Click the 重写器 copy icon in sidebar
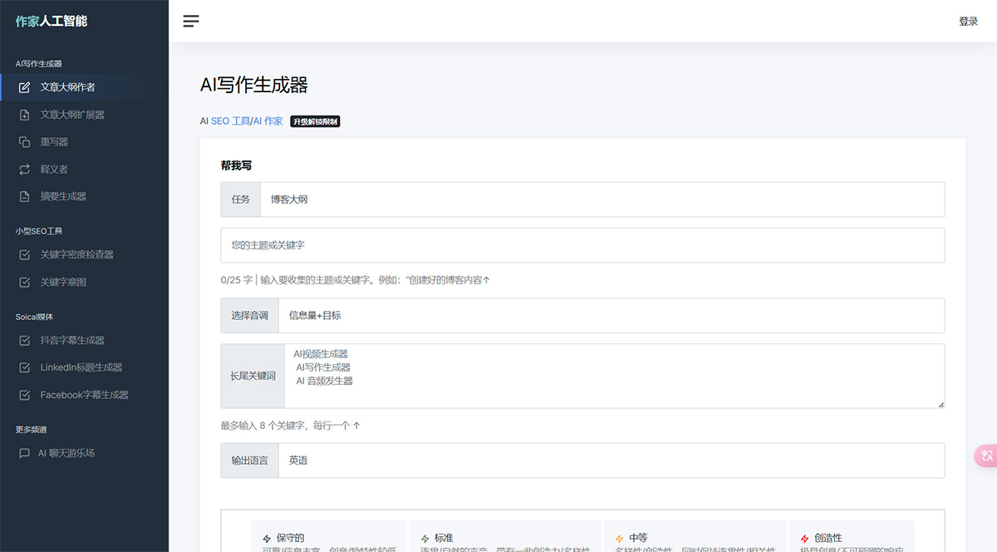The image size is (997, 552). point(26,141)
